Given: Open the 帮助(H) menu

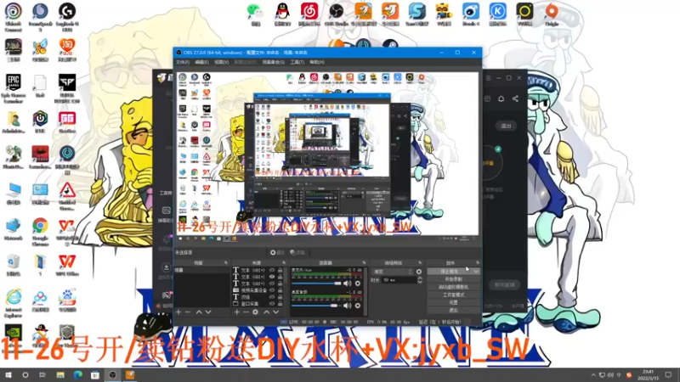Looking at the screenshot, I should (x=317, y=62).
